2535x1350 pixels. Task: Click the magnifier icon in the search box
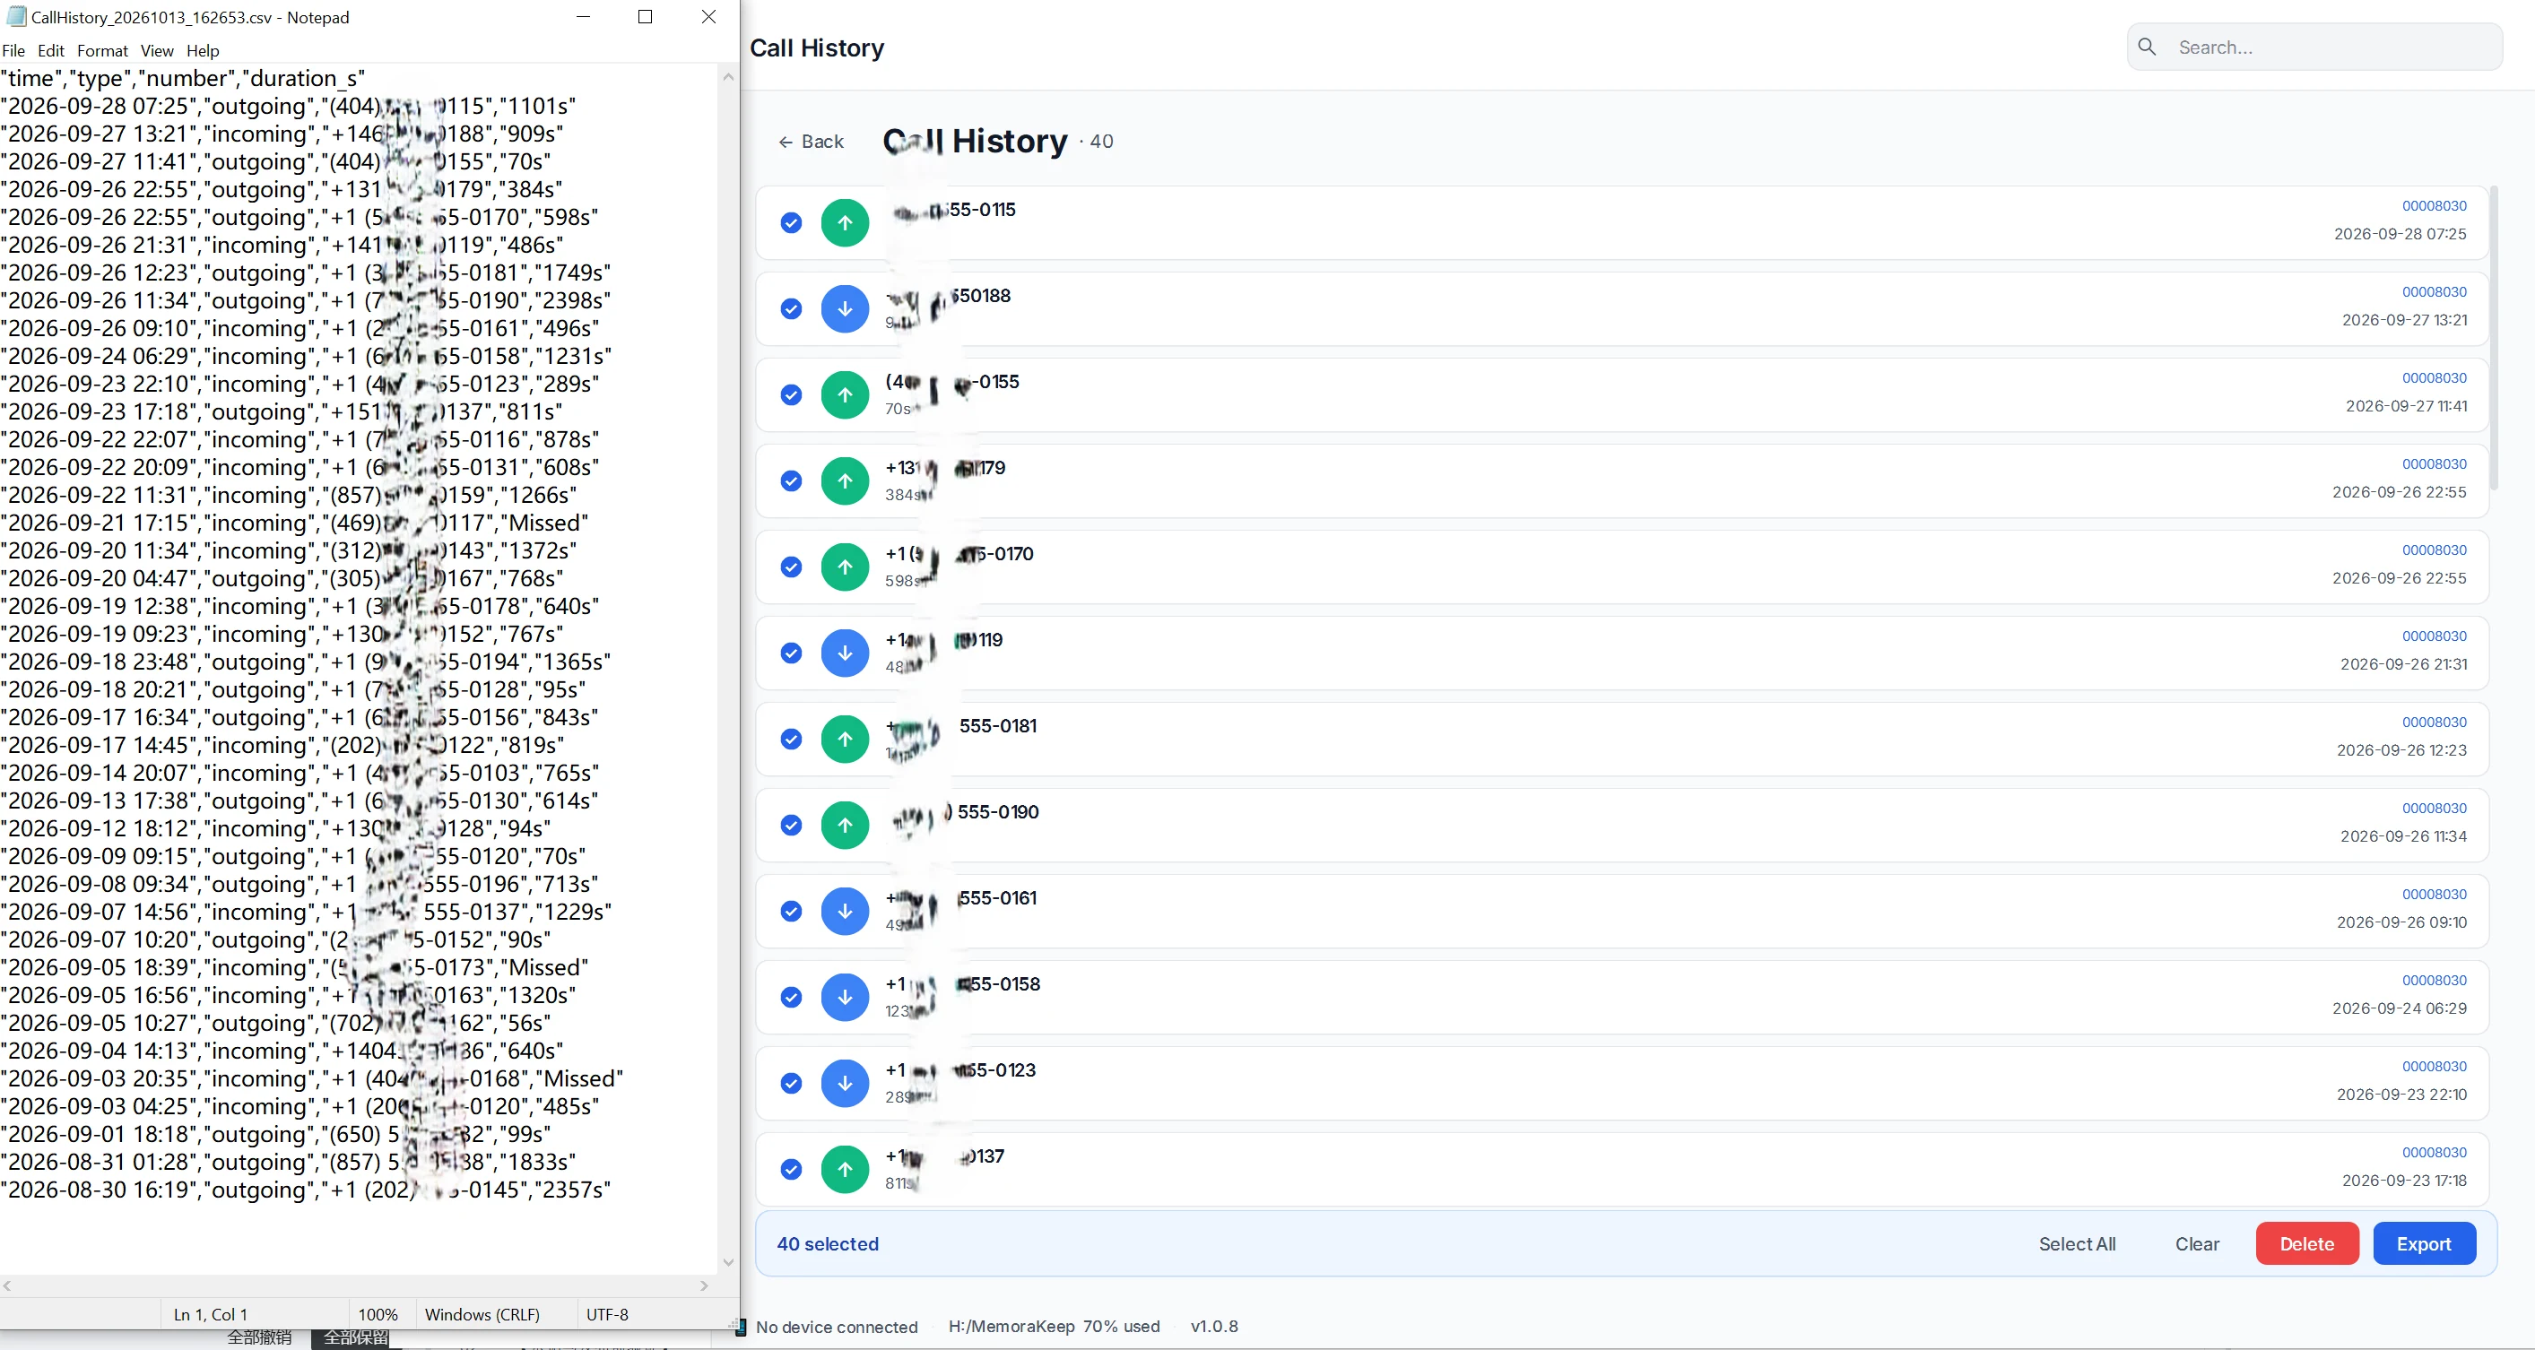coord(2148,48)
